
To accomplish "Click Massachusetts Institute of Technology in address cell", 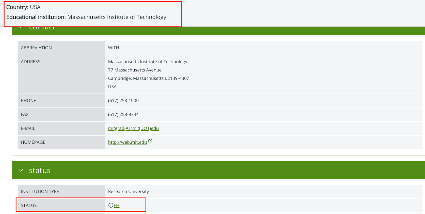I will (x=148, y=62).
